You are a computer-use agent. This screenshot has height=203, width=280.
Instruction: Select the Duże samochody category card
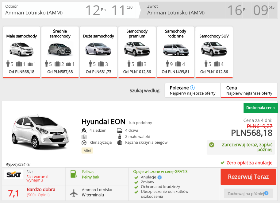tap(98, 52)
